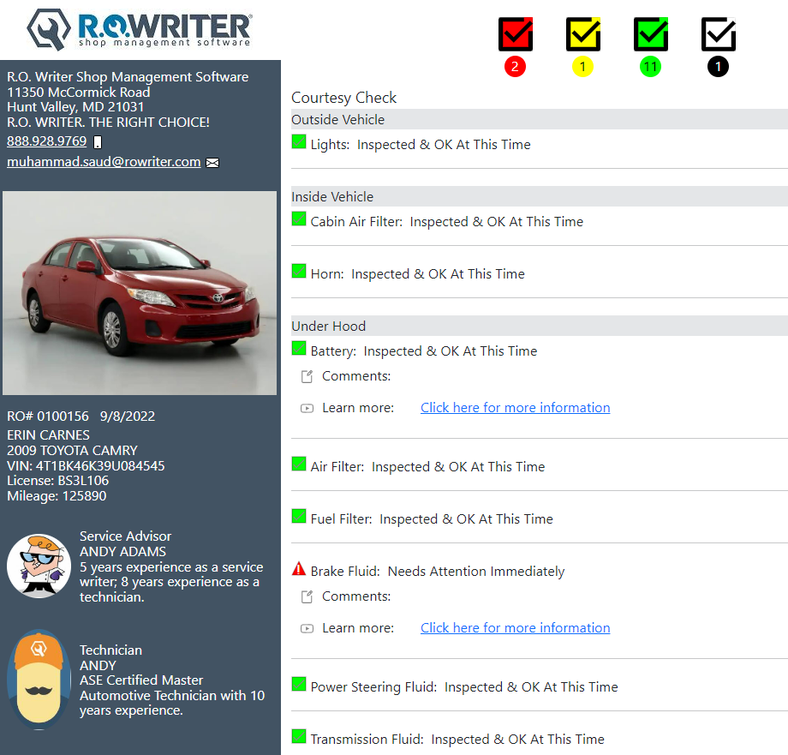788x755 pixels.
Task: Tap the phone icon beside 888.928.9769
Action: click(x=98, y=142)
